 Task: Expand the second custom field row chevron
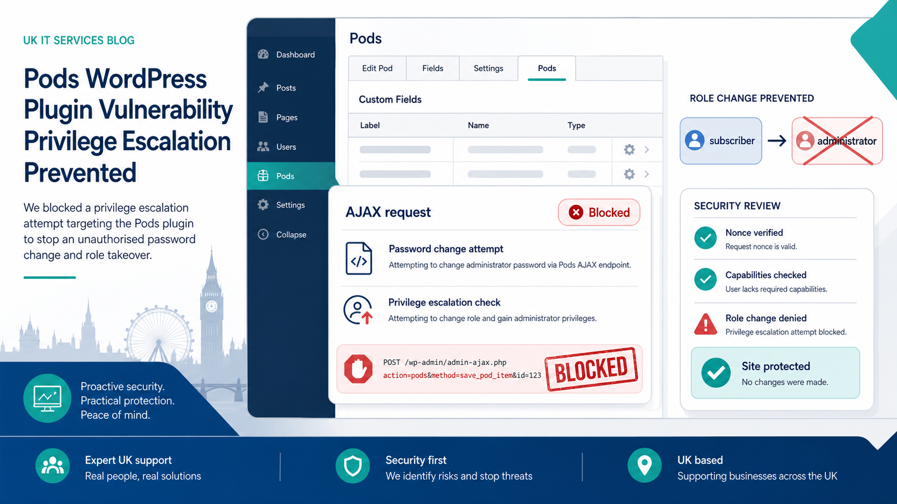pos(647,174)
